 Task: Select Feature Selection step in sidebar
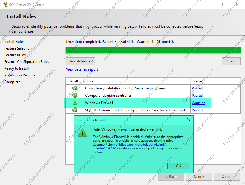pyautogui.click(x=18, y=48)
